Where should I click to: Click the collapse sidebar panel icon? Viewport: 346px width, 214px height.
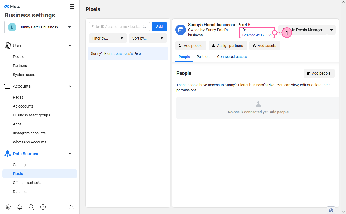point(71,207)
